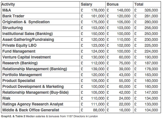The image size is (163, 119).
Task: Select Bank Trader row label
Action: [x=13, y=16]
